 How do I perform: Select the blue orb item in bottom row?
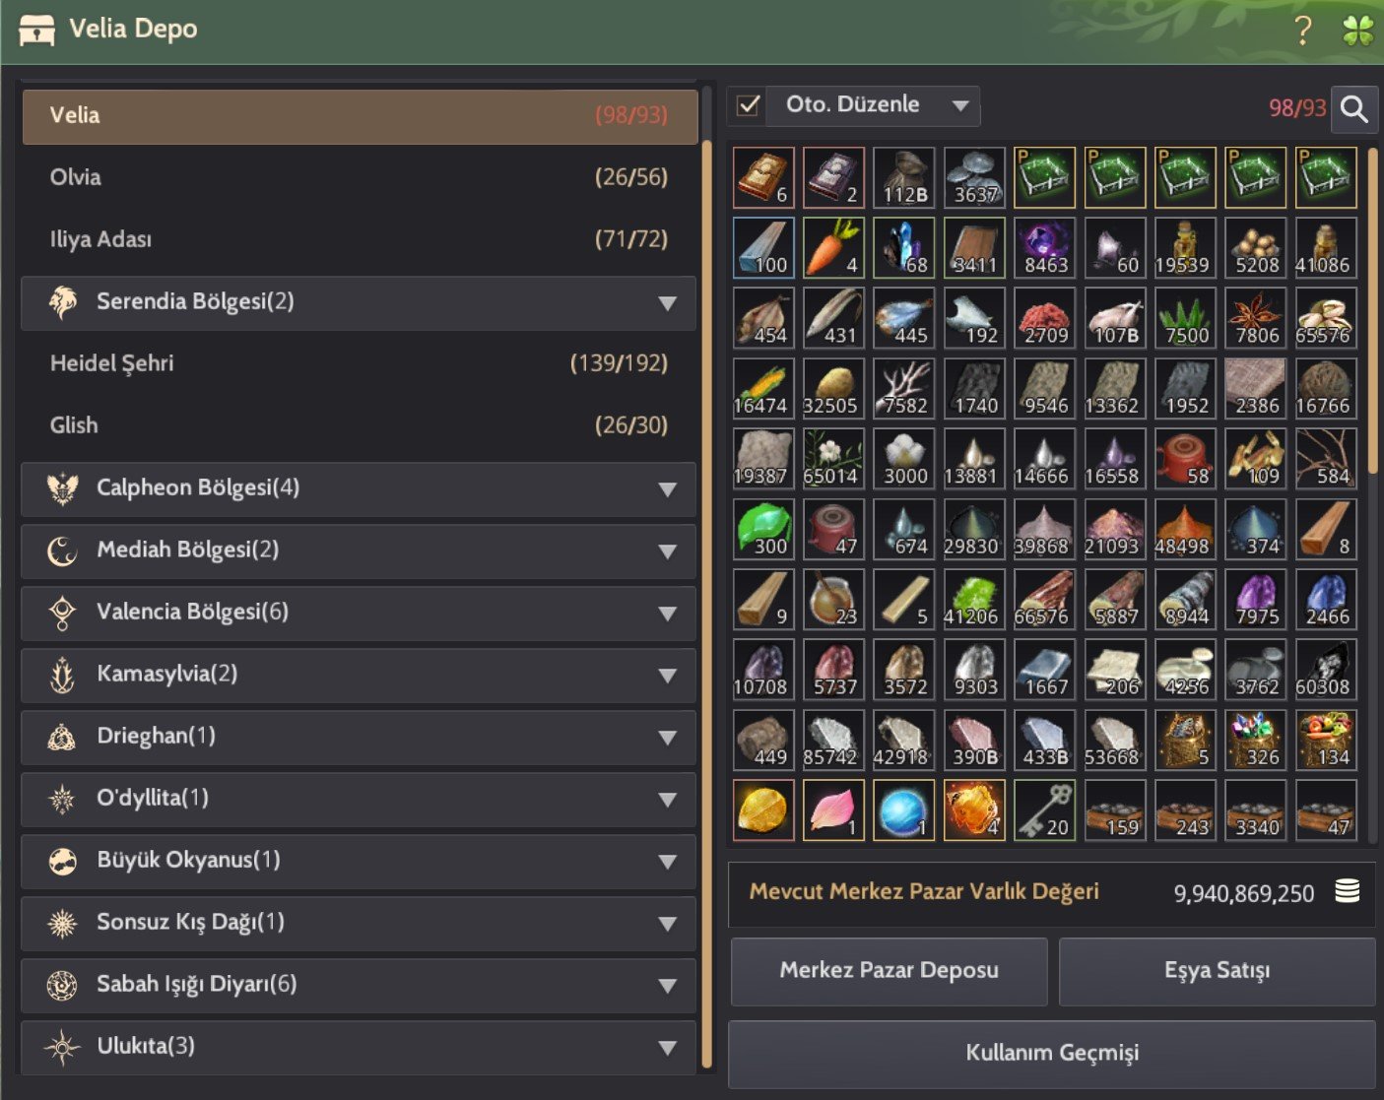tap(904, 810)
